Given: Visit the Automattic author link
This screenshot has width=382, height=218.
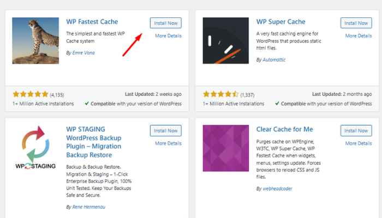Looking at the screenshot, I should [x=274, y=60].
